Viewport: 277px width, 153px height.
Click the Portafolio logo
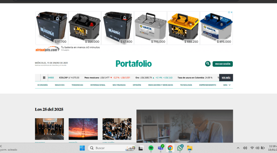pos(134,64)
